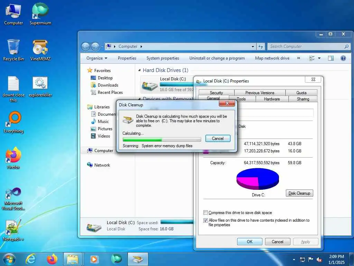Image resolution: width=354 pixels, height=266 pixels.
Task: Open Windows Media Player from taskbar
Action: 94,259
